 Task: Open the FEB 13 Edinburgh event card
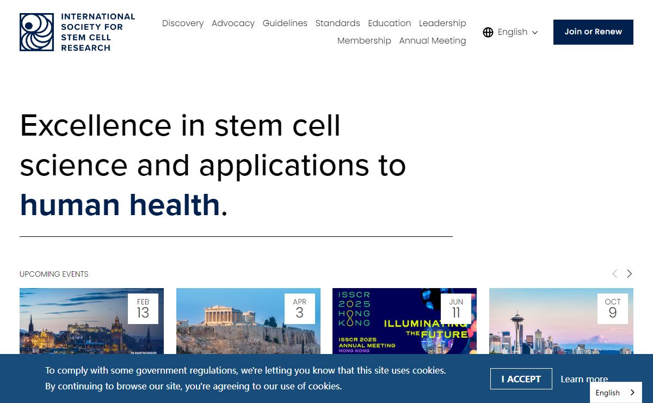point(91,321)
